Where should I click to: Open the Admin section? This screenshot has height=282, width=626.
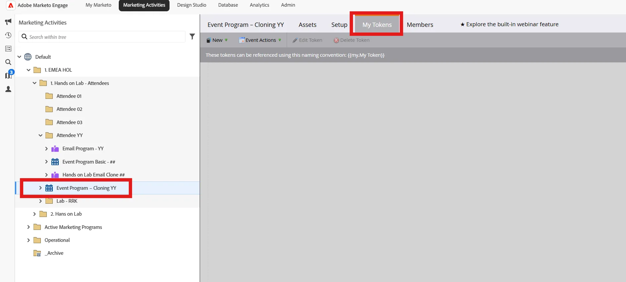[x=288, y=5]
